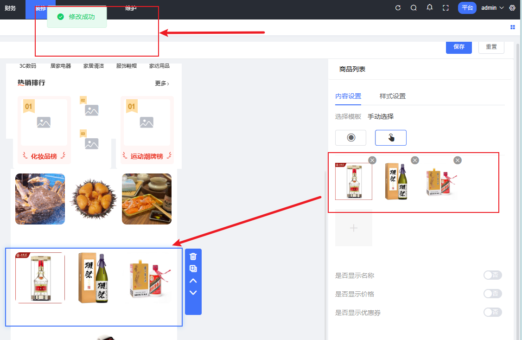Choose the template selection radio option

click(351, 138)
